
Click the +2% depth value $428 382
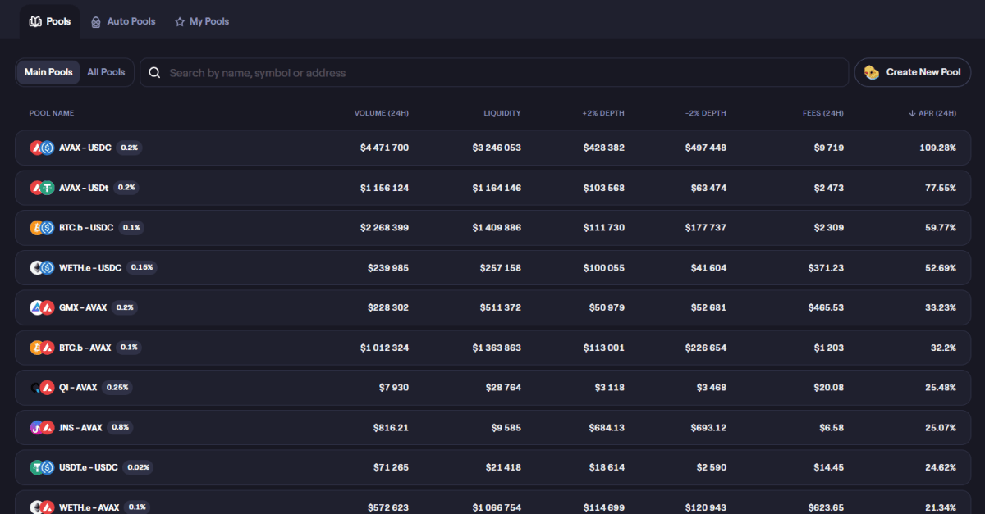coord(604,148)
